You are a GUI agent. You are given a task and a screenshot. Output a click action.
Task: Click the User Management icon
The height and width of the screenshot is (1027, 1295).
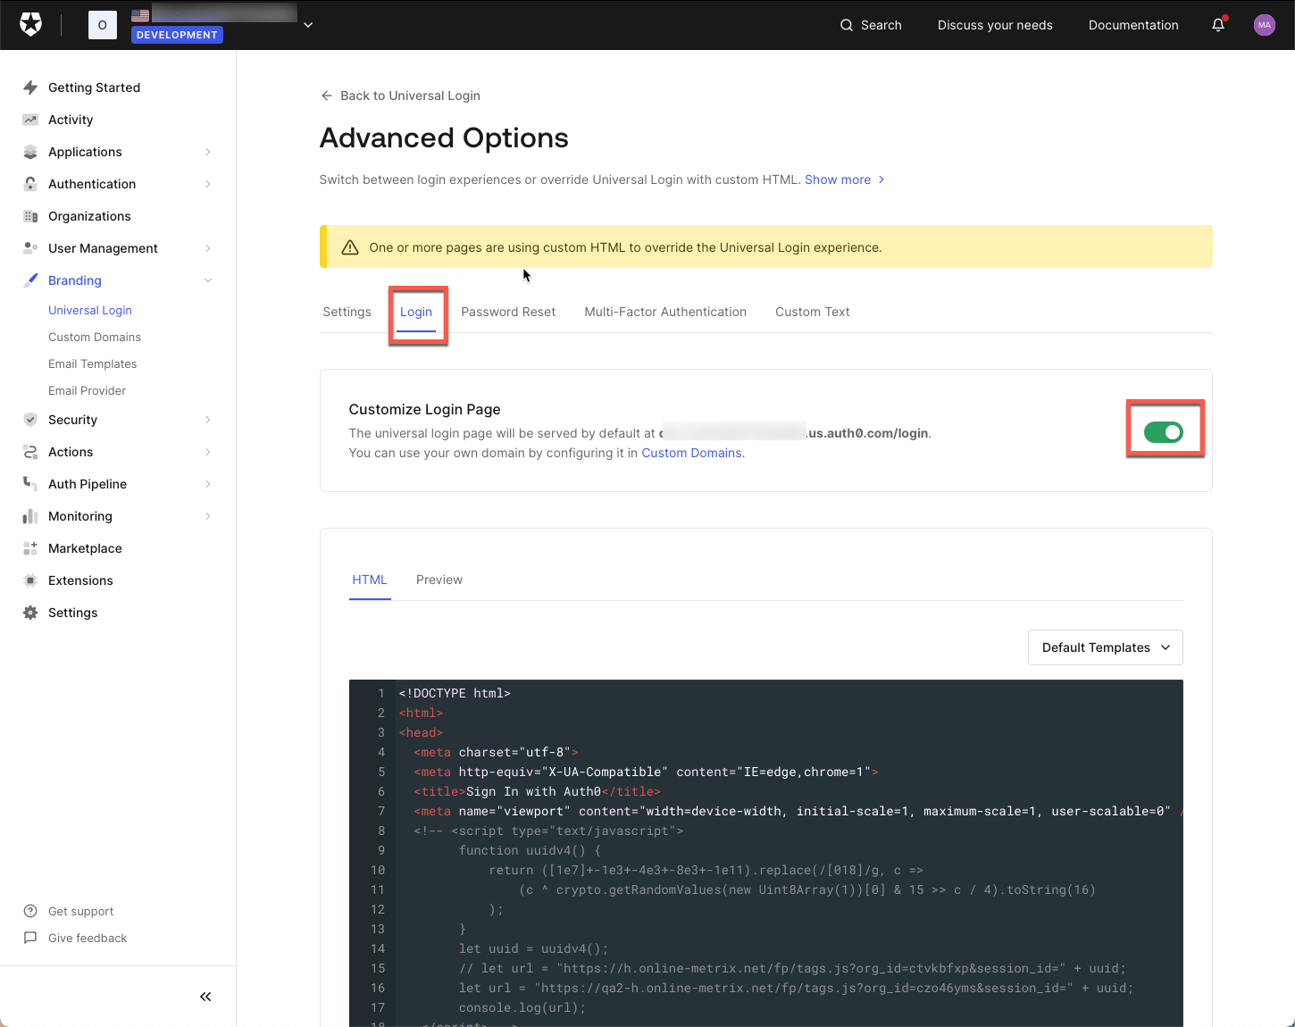point(29,247)
